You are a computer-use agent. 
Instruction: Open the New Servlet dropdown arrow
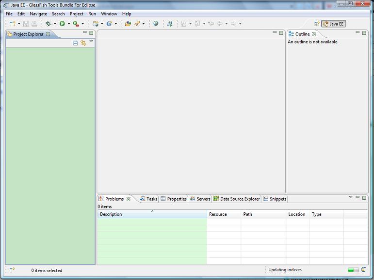coord(115,24)
